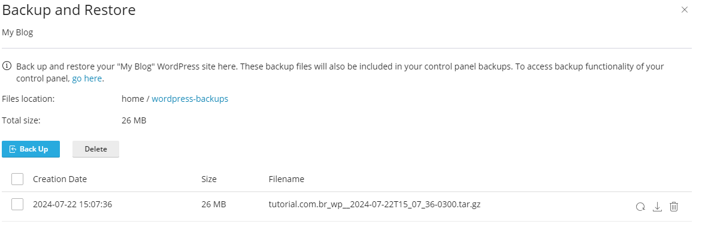Click the Total size 26 MB value
This screenshot has height=230, width=702.
coord(134,120)
